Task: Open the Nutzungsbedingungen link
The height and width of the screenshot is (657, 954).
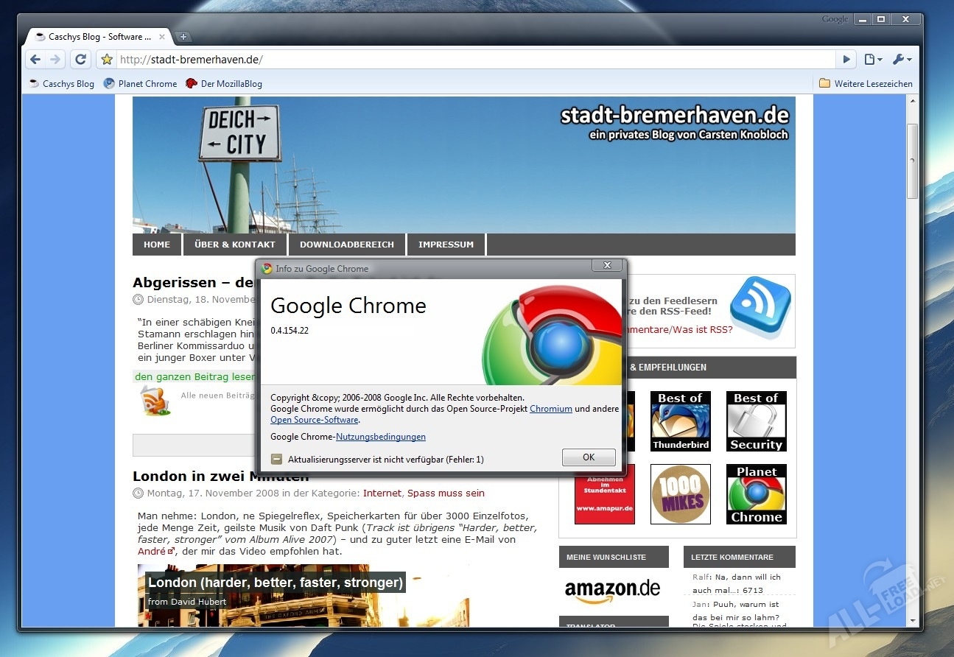Action: pos(380,437)
